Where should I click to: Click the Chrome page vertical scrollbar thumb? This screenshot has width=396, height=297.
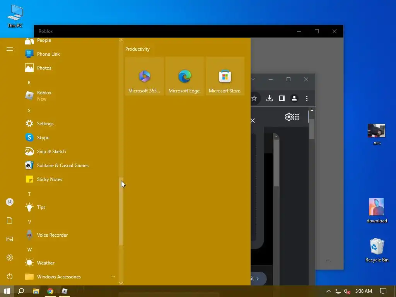pyautogui.click(x=312, y=129)
